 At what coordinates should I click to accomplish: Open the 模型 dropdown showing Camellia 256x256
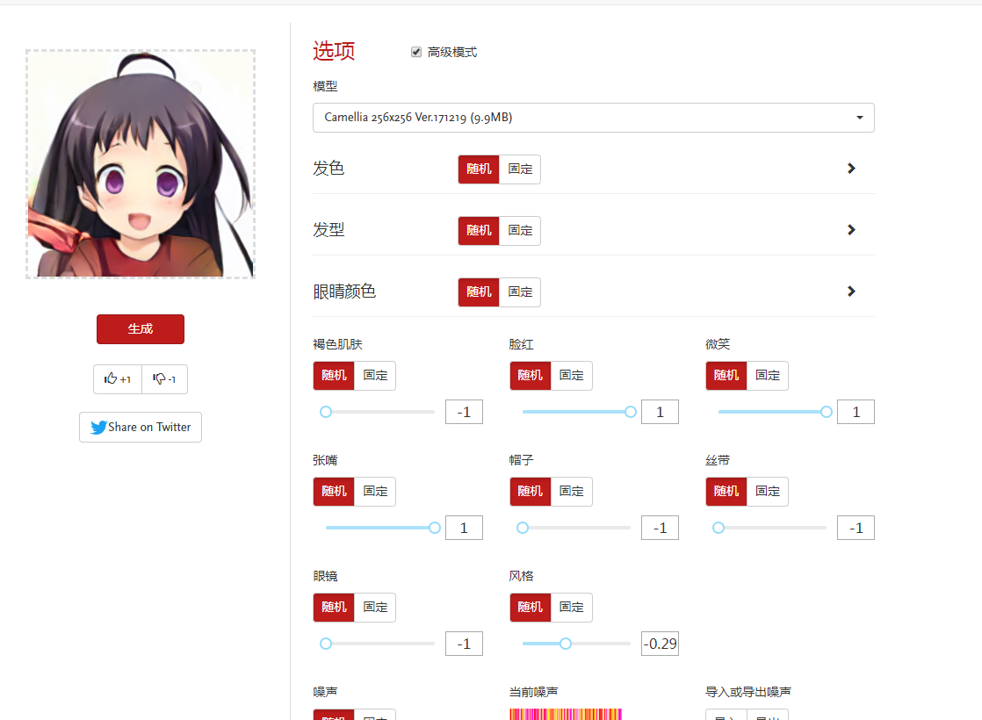[x=593, y=117]
